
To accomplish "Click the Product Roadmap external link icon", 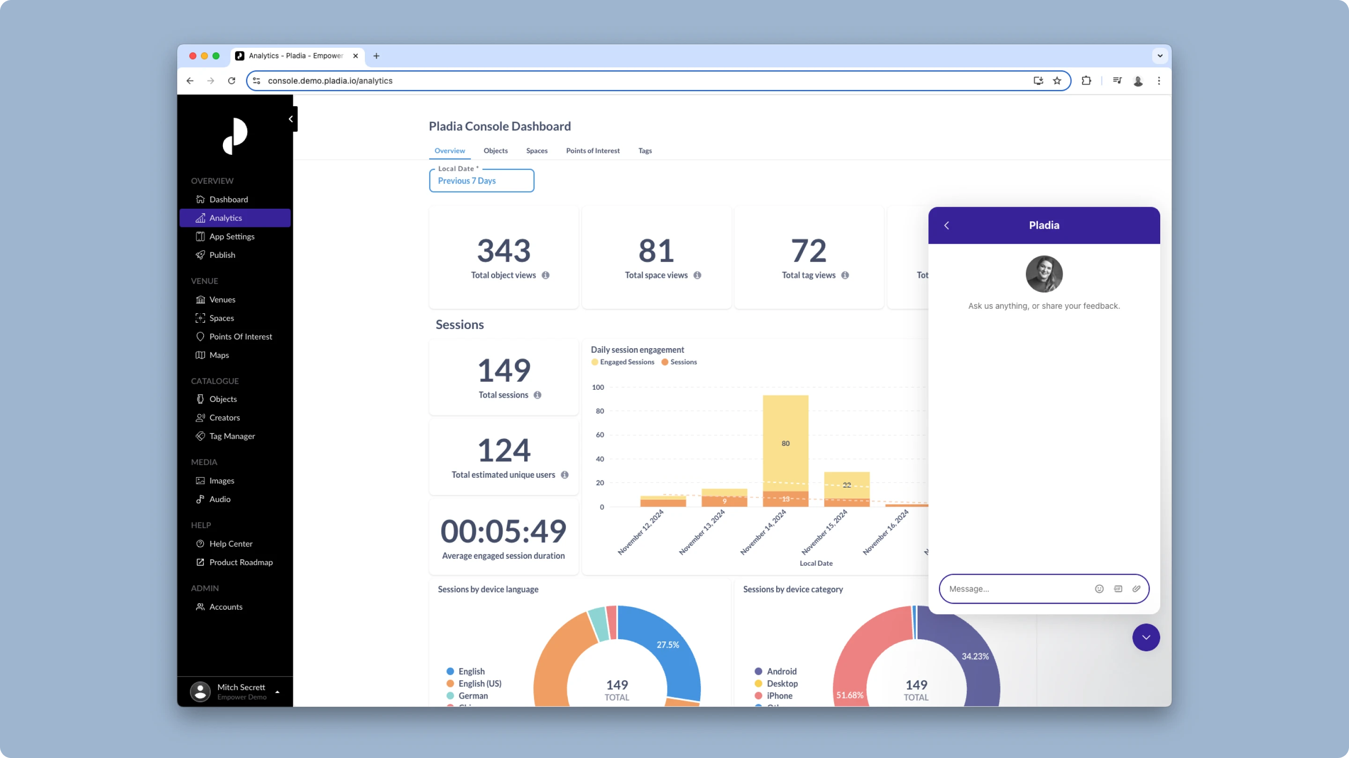I will pos(200,562).
